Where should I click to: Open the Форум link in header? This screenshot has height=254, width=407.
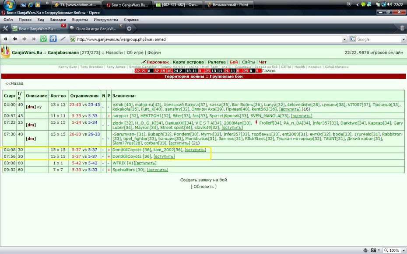coord(154,52)
